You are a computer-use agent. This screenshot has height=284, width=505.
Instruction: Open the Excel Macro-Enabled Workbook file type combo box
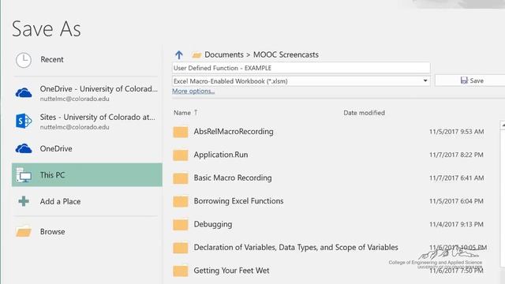(301, 81)
